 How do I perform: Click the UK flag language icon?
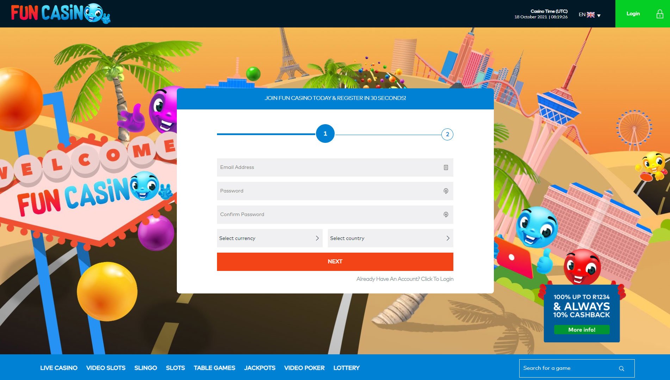pyautogui.click(x=591, y=15)
